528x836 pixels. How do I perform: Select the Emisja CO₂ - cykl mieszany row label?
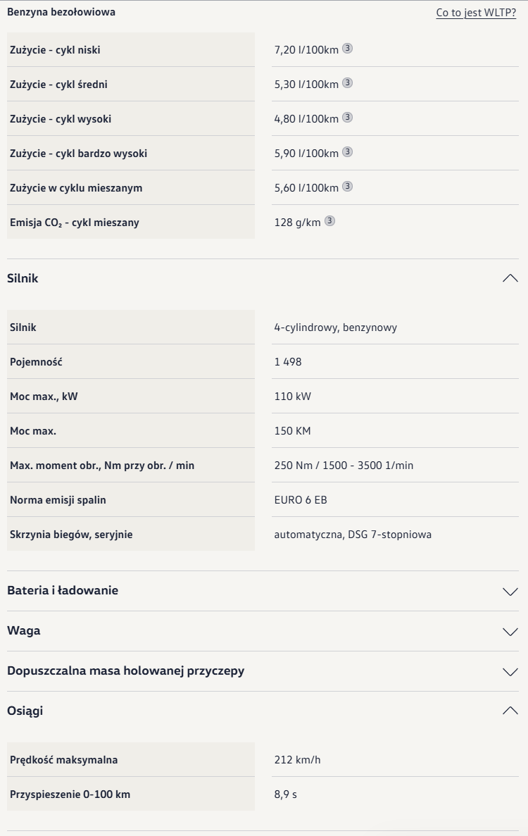point(75,223)
